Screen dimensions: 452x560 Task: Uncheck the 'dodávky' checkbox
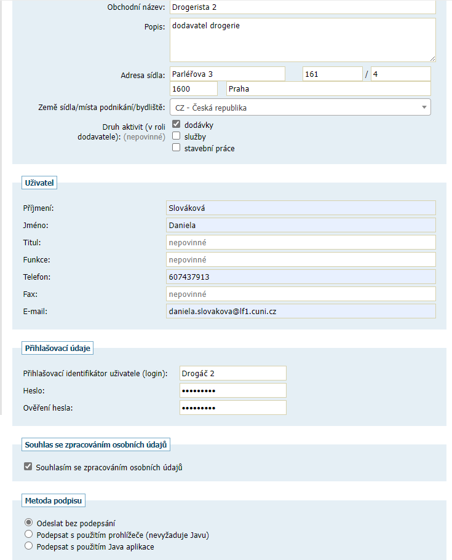tap(176, 125)
